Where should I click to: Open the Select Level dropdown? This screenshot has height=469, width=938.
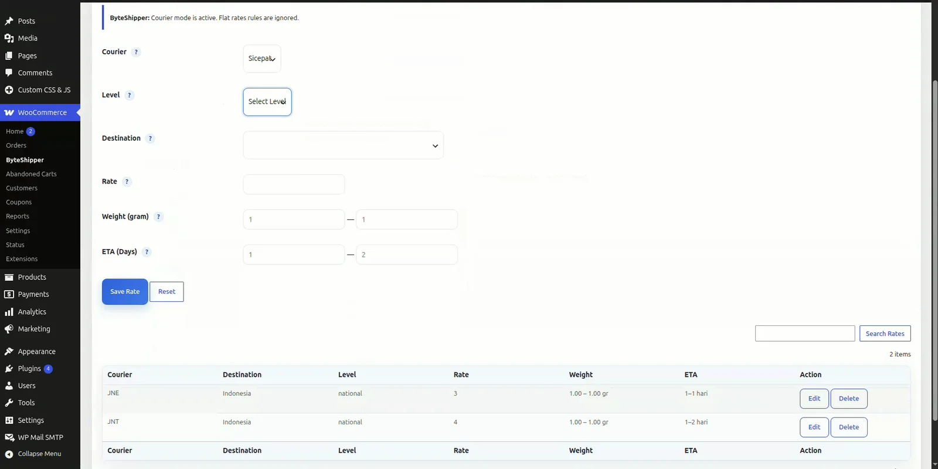click(x=267, y=101)
